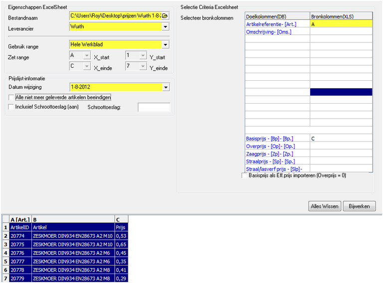The height and width of the screenshot is (283, 383).
Task: Select the Artikelreferentie- [Art.] row
Action: (x=309, y=24)
